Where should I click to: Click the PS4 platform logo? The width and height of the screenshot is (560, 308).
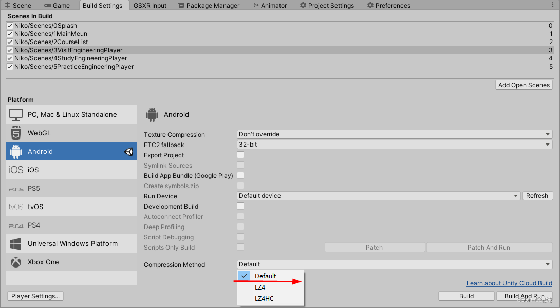point(16,226)
